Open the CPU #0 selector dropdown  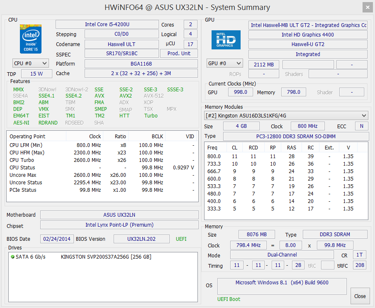pyautogui.click(x=31, y=64)
